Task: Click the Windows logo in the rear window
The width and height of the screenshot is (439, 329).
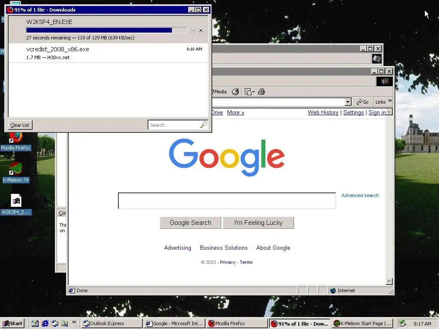Action: click(376, 59)
